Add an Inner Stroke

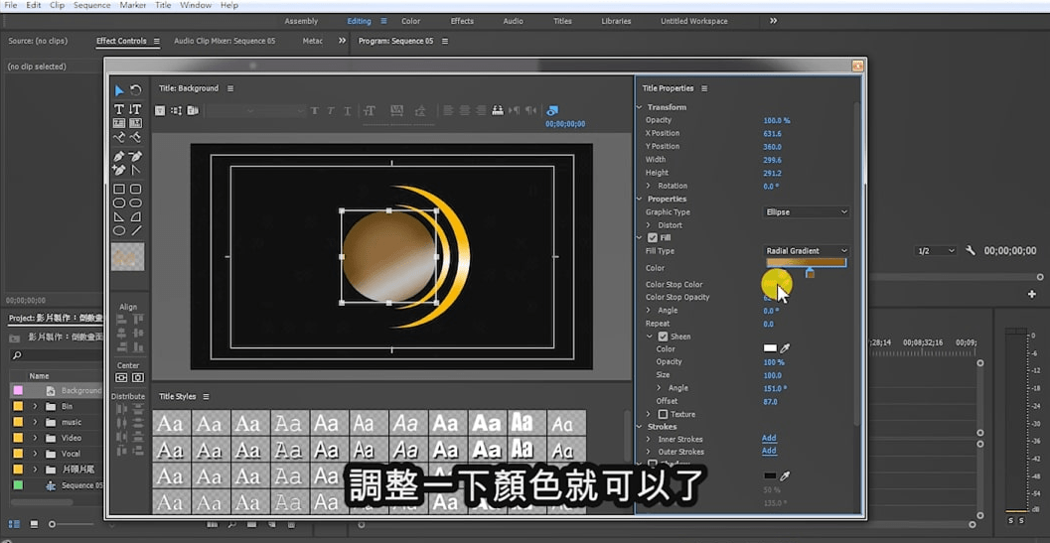(x=769, y=439)
